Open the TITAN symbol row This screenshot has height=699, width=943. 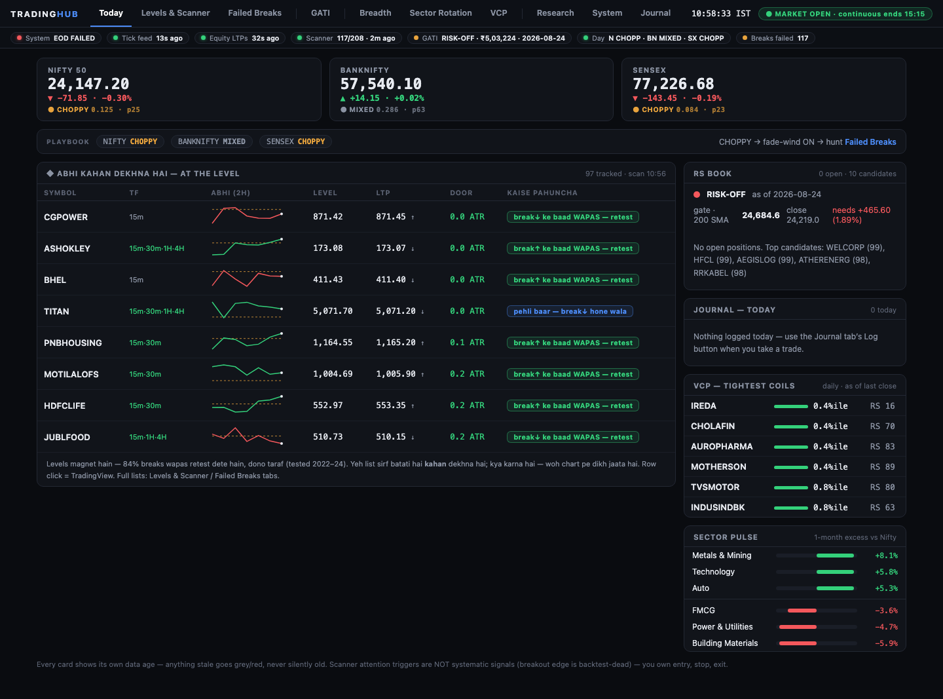pos(356,311)
